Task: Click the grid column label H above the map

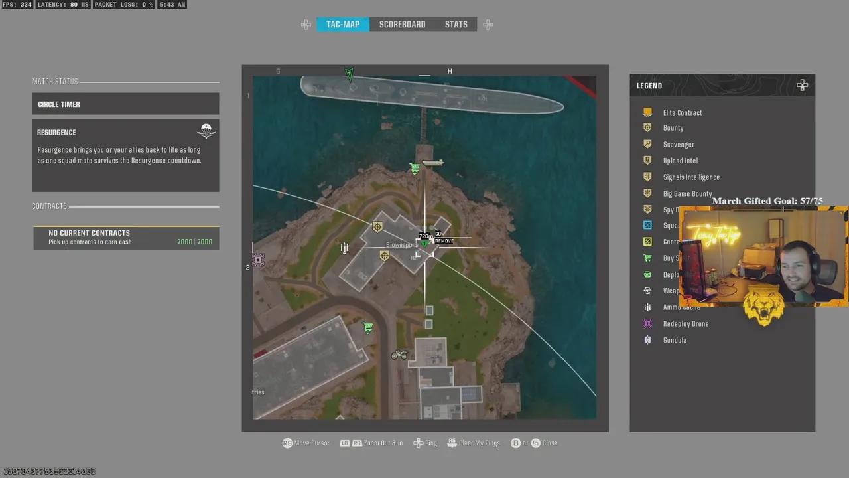Action: tap(450, 71)
